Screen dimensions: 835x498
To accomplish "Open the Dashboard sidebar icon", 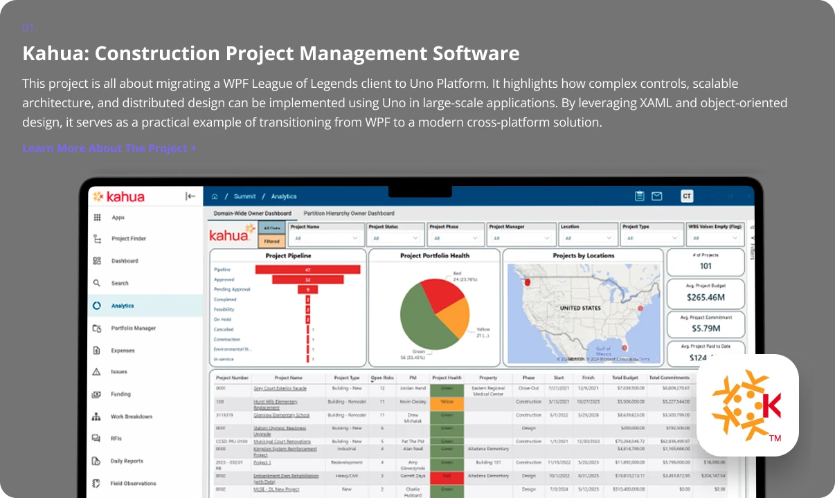I will pyautogui.click(x=97, y=261).
